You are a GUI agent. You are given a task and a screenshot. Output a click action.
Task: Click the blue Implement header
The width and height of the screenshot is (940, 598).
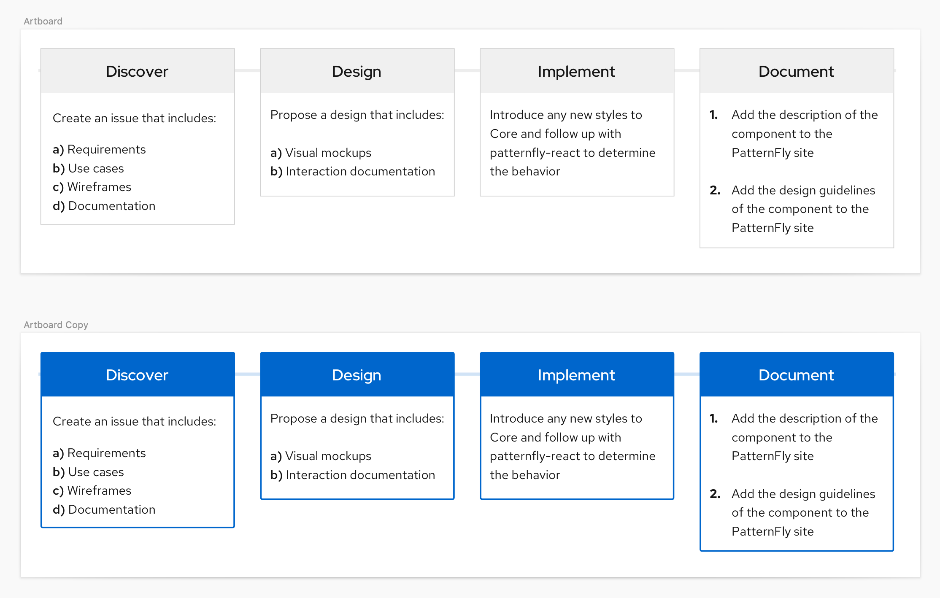click(576, 375)
